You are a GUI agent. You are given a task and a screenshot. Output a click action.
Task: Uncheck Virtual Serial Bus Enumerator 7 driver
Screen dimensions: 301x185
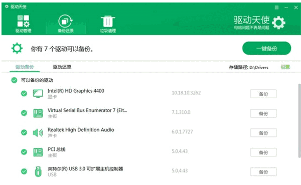[x=24, y=113]
